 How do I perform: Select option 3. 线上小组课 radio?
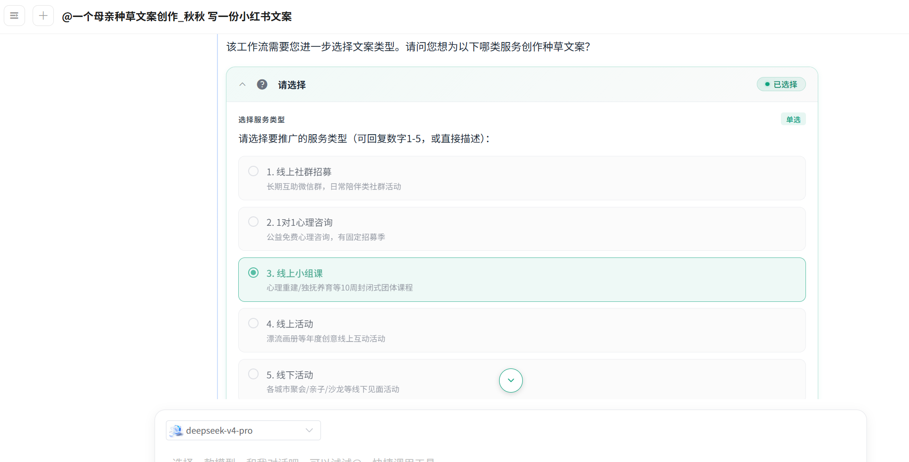[253, 273]
